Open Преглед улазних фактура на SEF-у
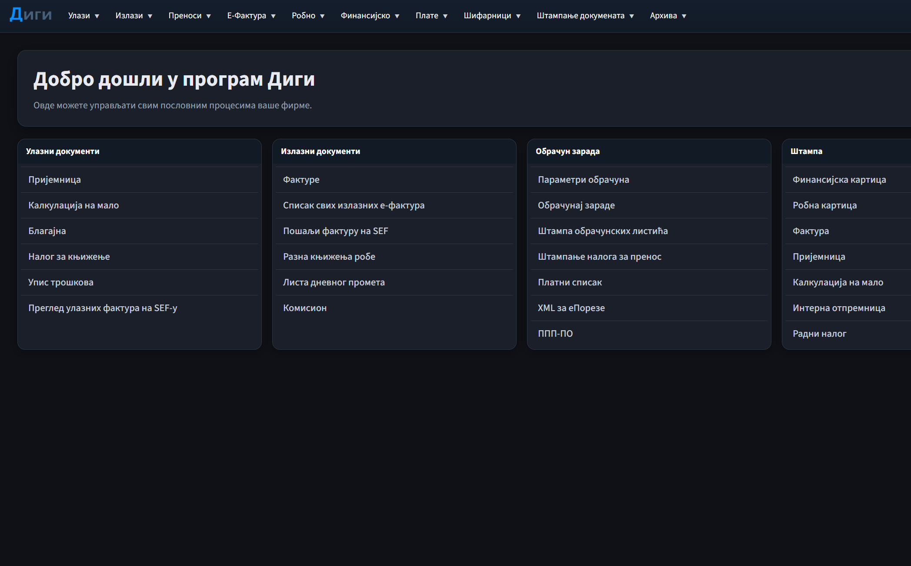911x566 pixels. click(140, 308)
